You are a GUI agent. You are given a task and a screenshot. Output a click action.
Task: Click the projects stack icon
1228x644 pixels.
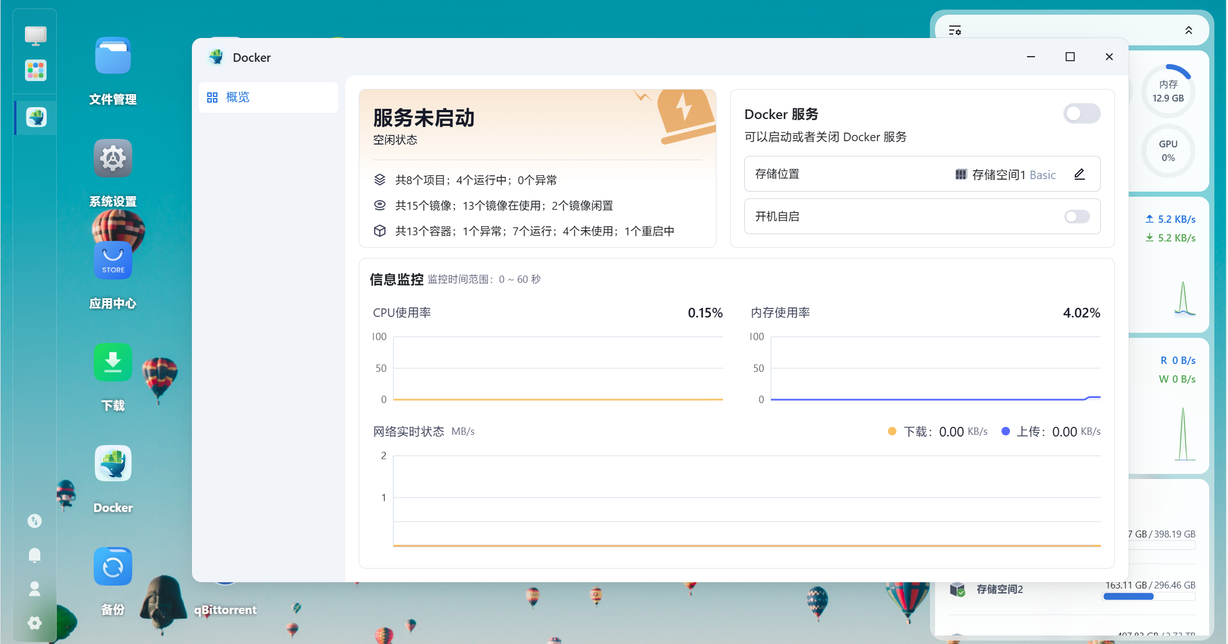point(380,180)
